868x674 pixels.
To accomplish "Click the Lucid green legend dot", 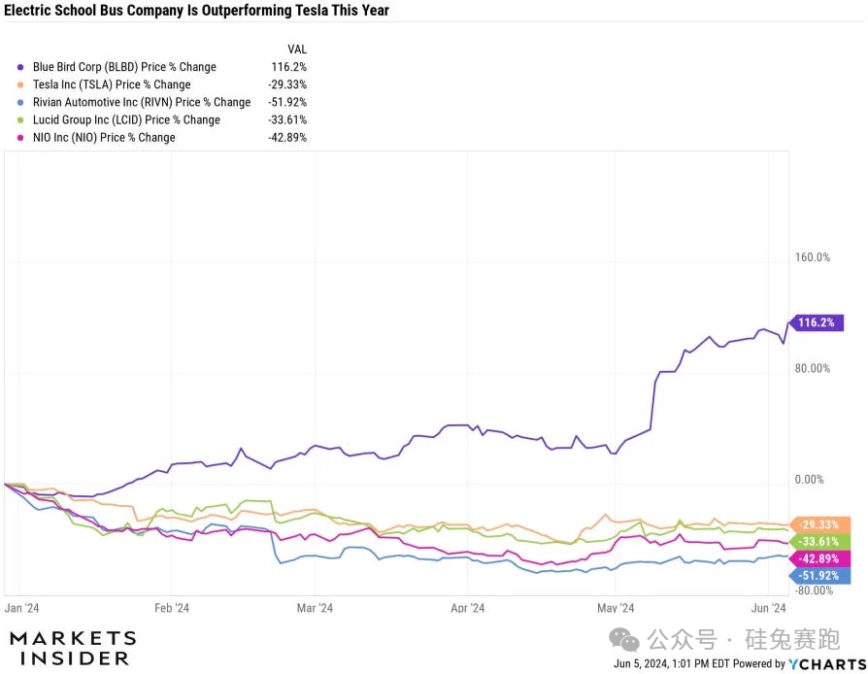I will [x=21, y=119].
